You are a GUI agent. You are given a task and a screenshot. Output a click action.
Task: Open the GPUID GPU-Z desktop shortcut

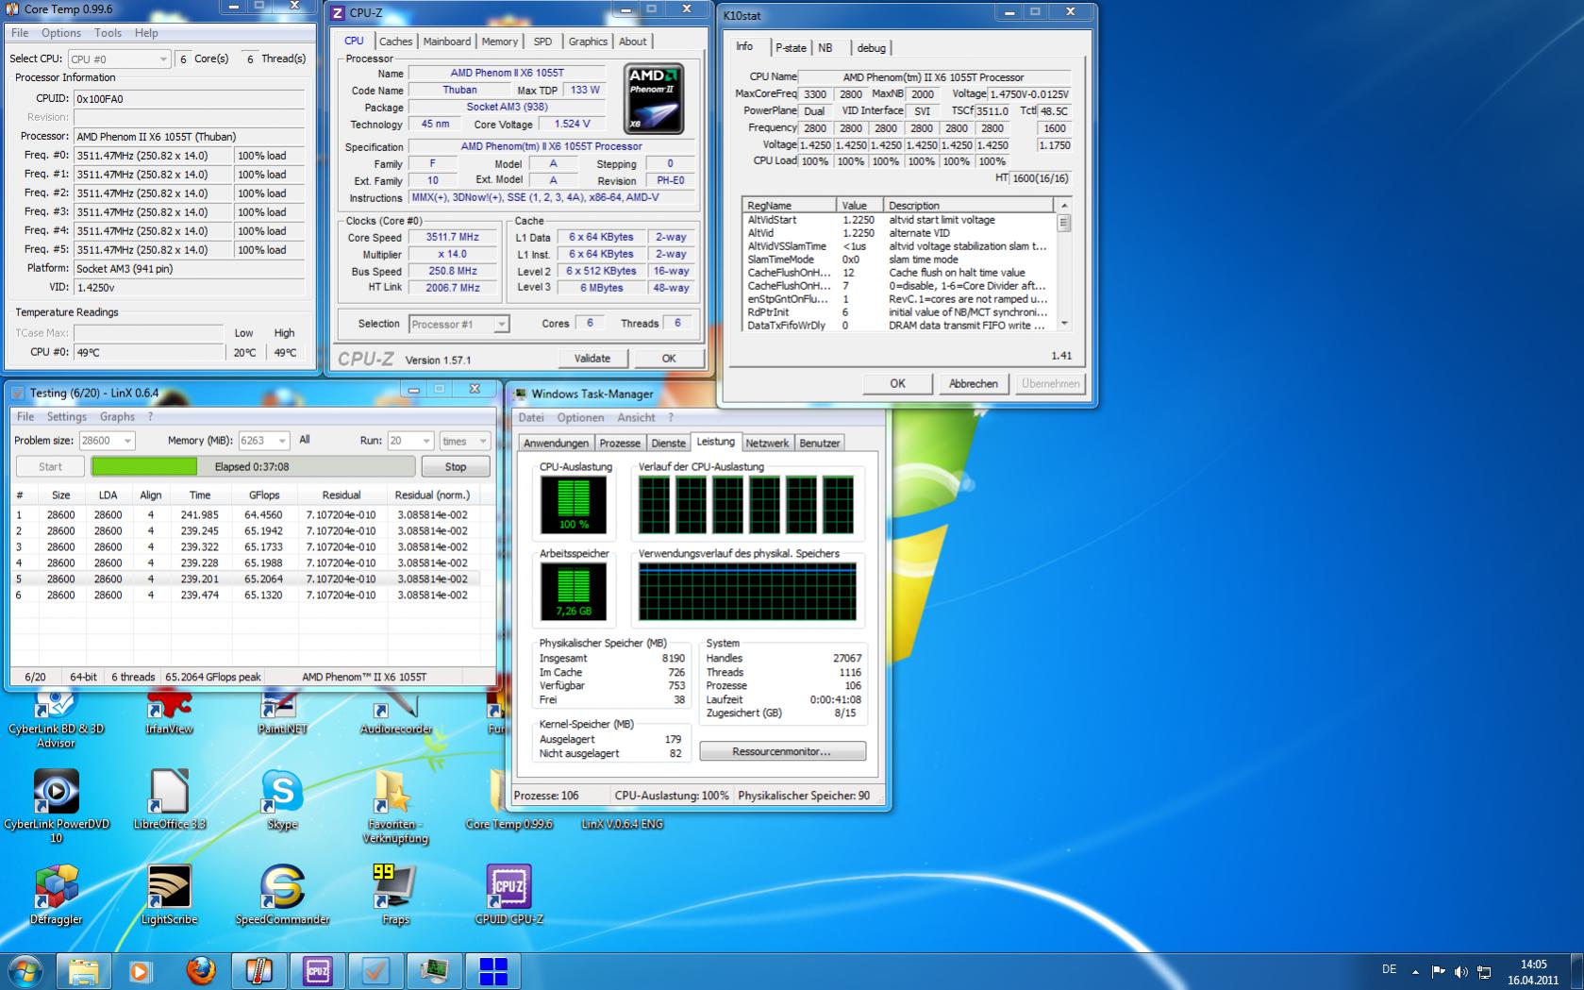pos(509,895)
